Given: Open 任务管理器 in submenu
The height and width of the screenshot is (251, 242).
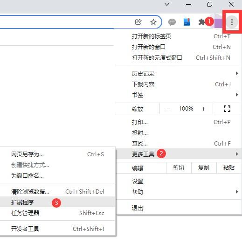Looking at the screenshot, I should [57, 213].
